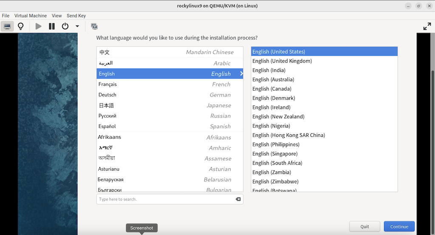The width and height of the screenshot is (435, 235).
Task: Choose English (Zimbabwe) locale
Action: click(x=324, y=181)
